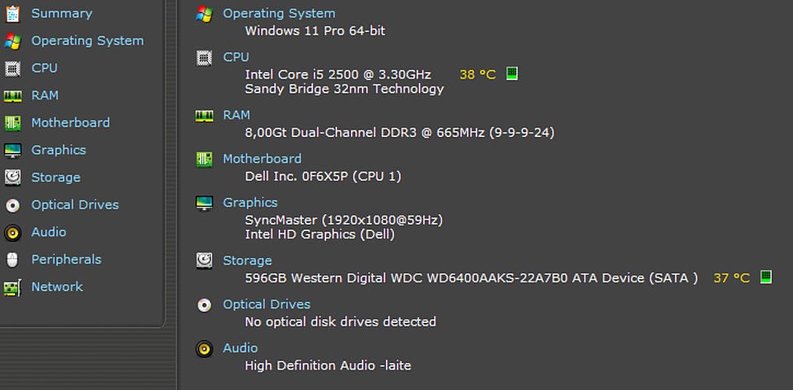Open the Operating System heading link

click(x=279, y=14)
